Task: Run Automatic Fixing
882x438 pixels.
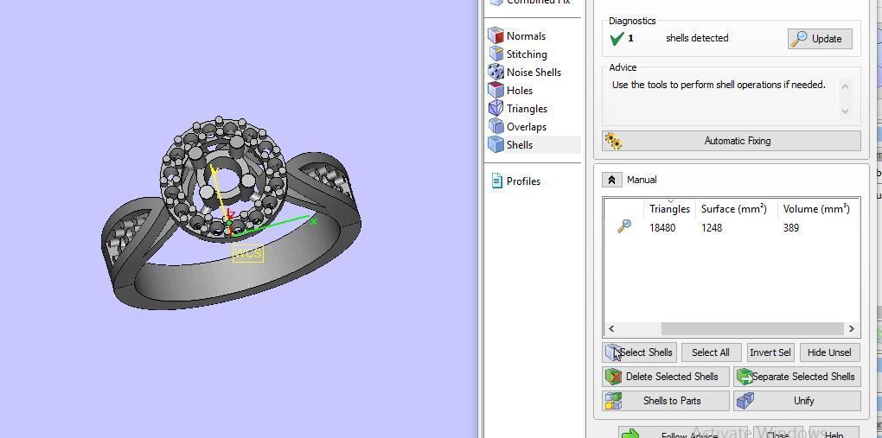Action: 731,141
